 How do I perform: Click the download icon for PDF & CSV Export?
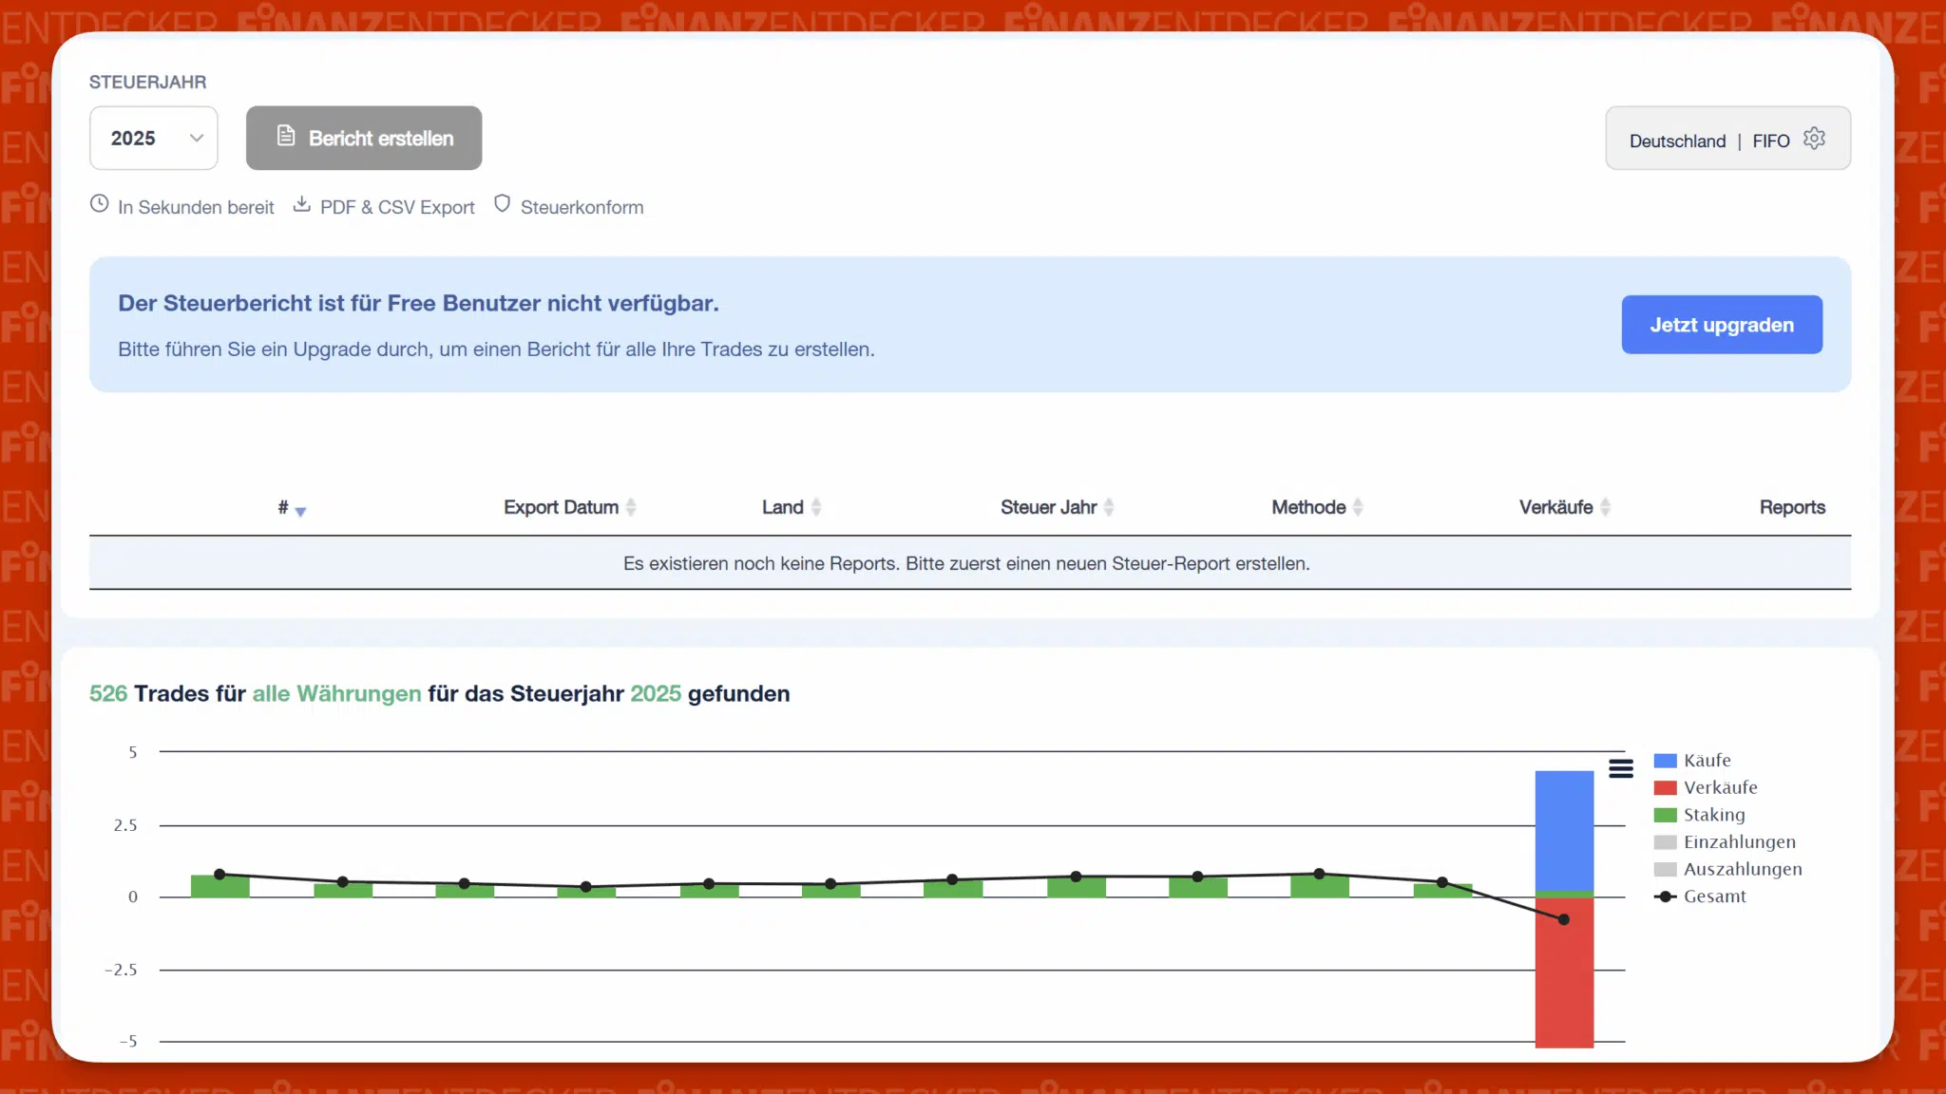[x=301, y=203]
